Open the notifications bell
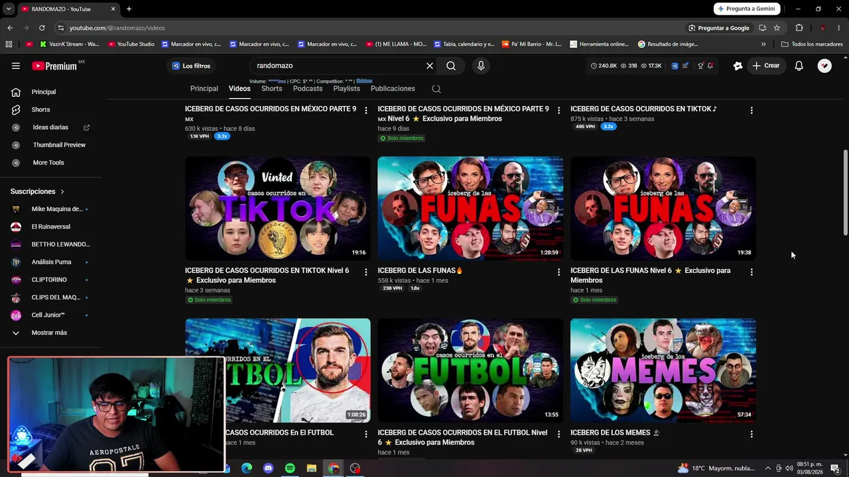 pos(799,66)
